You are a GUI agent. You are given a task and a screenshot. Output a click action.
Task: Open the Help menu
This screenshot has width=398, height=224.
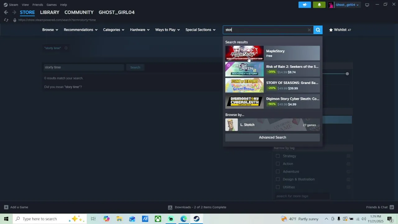pyautogui.click(x=63, y=5)
